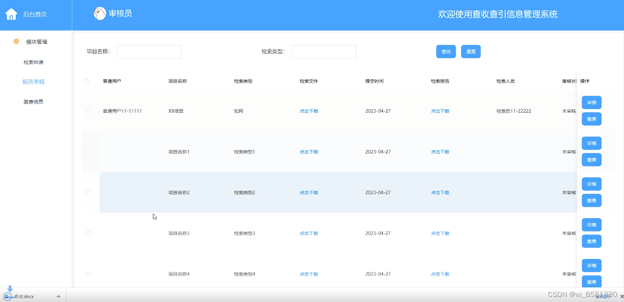Expand the 模块管理 menu

pos(37,42)
